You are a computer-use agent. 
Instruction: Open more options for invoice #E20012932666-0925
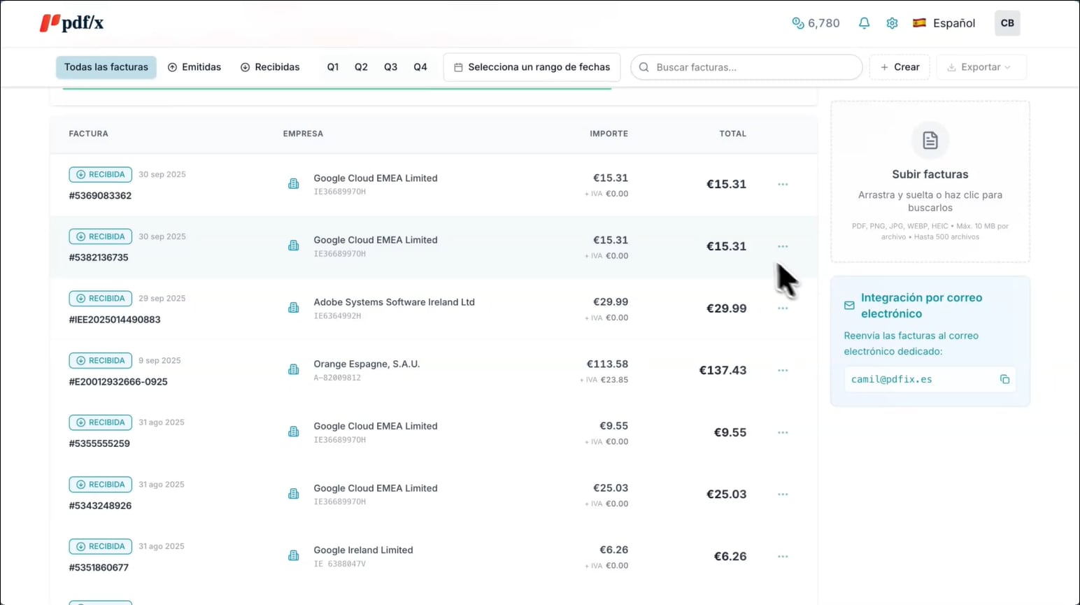pos(783,371)
